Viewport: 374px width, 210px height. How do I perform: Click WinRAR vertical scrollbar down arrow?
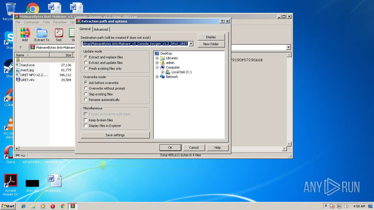[x=289, y=144]
